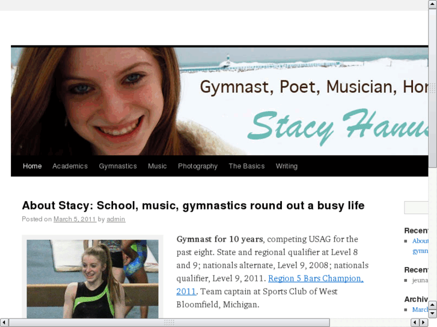Click the horizontal scrollbar thumb
This screenshot has width=437, height=327.
click(169, 323)
